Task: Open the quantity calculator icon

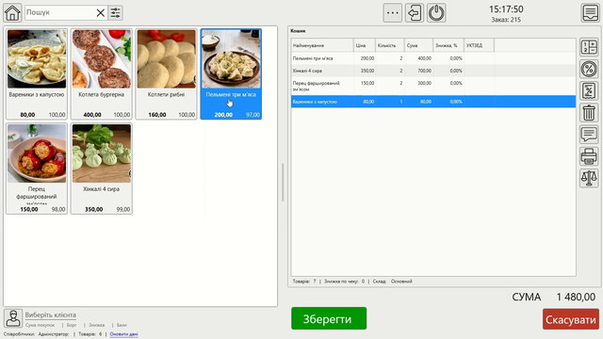Action: coord(589,47)
